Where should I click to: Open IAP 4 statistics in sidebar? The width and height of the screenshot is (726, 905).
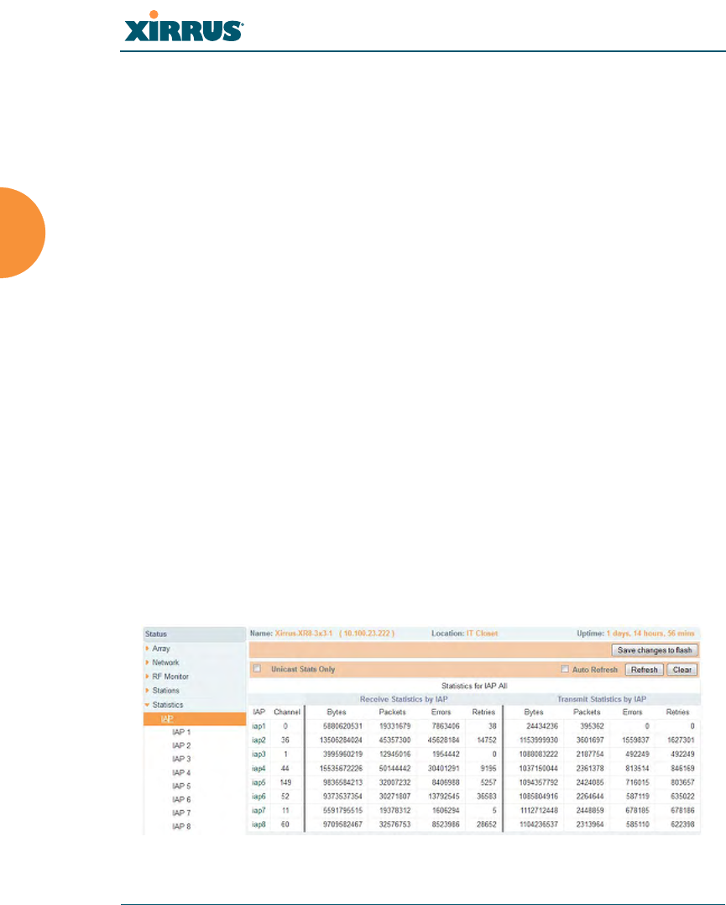pos(181,772)
